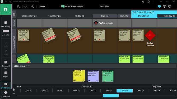
Task: Click the black Roofing complete milestone diamond
Action: click(96, 23)
